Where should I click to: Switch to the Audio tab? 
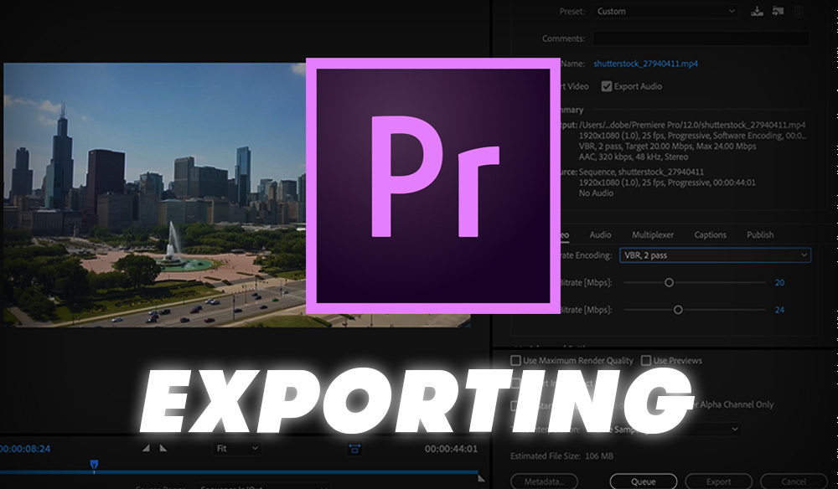[600, 235]
